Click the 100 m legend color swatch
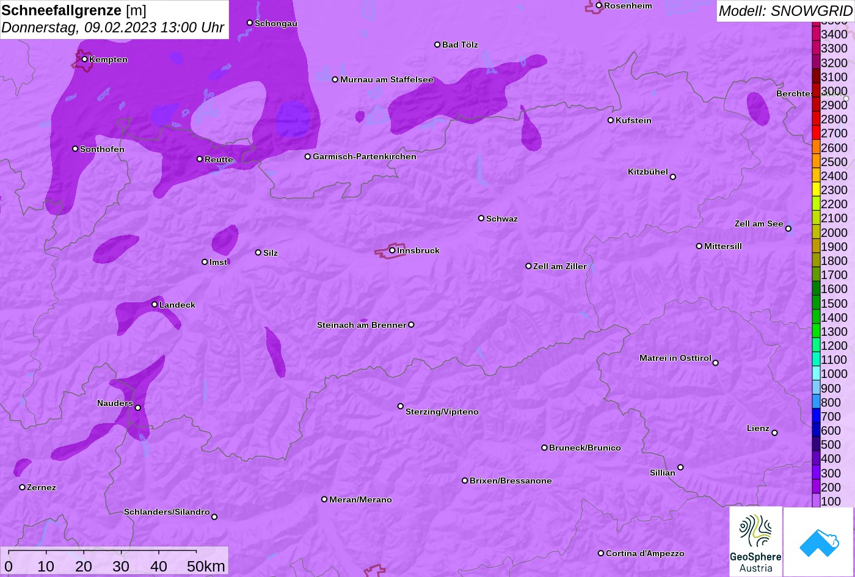855x577 pixels. [816, 501]
